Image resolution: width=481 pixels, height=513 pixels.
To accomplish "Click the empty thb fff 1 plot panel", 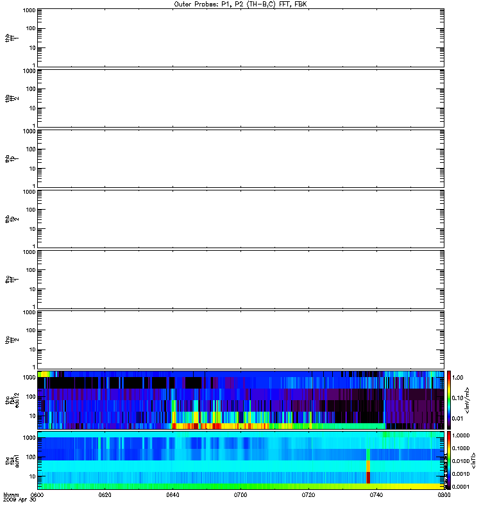I will point(240,38).
